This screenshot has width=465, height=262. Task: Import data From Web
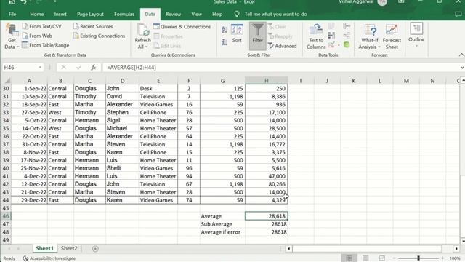[x=37, y=36]
